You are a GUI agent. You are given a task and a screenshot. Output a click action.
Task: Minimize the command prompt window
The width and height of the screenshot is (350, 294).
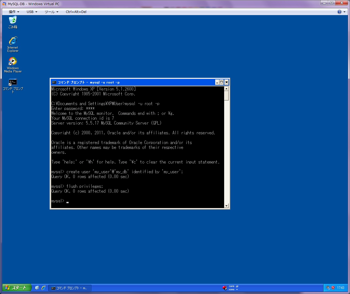217,82
